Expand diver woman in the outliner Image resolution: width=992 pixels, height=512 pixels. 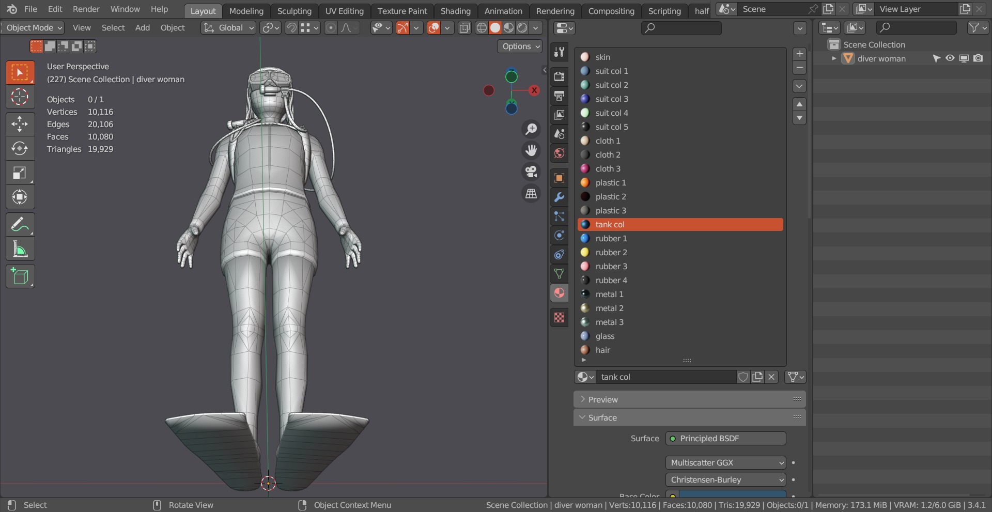[833, 58]
